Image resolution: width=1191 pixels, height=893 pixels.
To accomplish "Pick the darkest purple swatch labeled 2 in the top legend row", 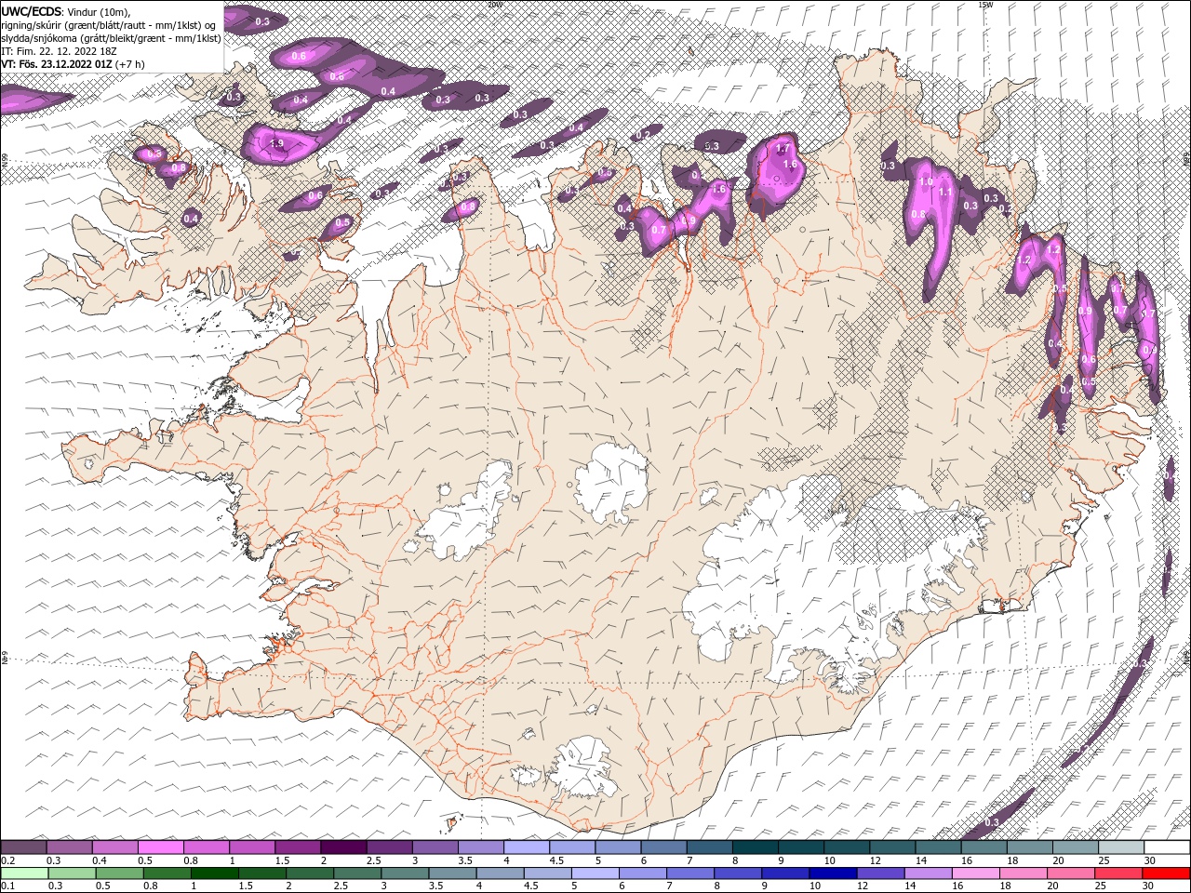I will 343,847.
